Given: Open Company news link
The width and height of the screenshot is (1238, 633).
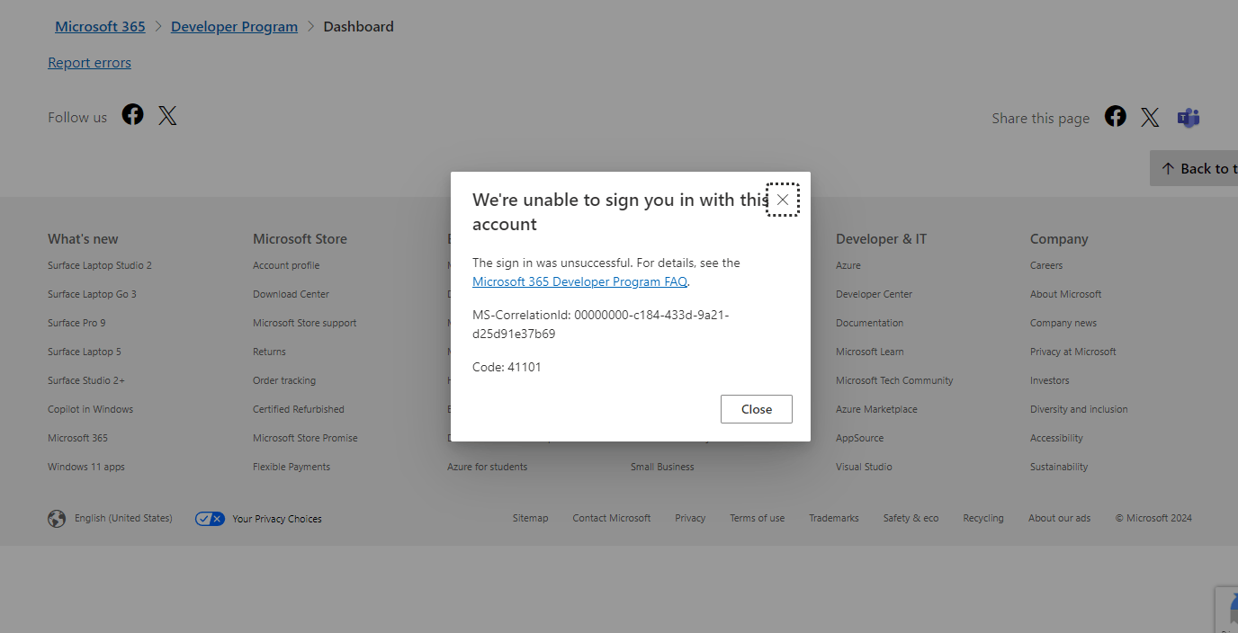Looking at the screenshot, I should (1063, 323).
